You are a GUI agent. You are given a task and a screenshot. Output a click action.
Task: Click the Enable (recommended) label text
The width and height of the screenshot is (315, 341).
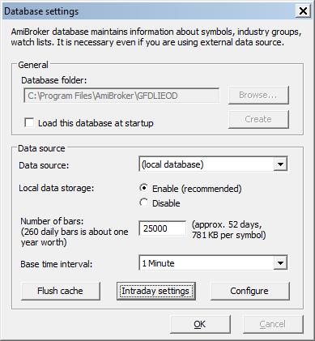point(197,189)
